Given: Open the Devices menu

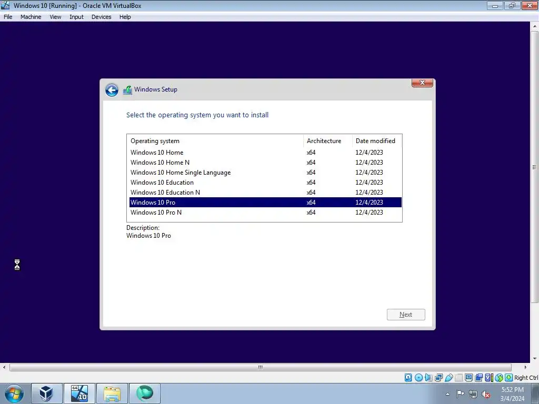Looking at the screenshot, I should pyautogui.click(x=102, y=17).
